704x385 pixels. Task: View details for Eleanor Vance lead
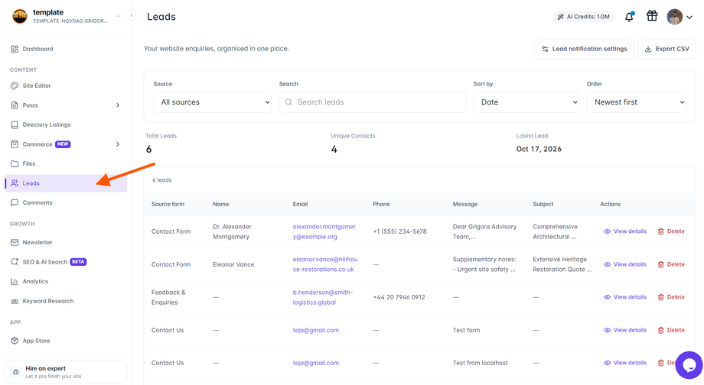(625, 264)
